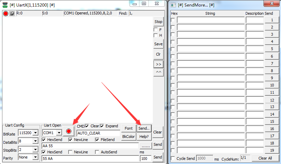Enable Cycle Send checkbox in SendMore
The height and width of the screenshot is (164, 281).
click(x=173, y=159)
